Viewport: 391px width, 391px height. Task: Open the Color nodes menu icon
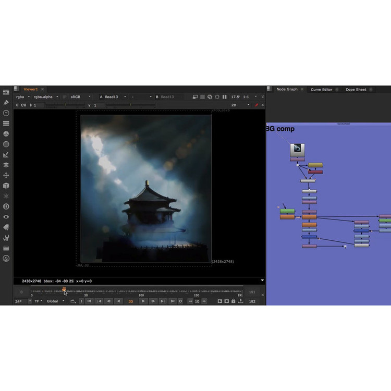click(6, 134)
